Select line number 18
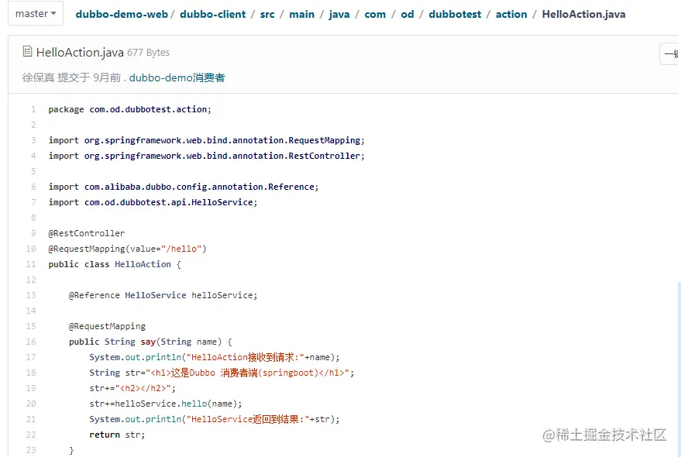The image size is (681, 457). tap(31, 373)
